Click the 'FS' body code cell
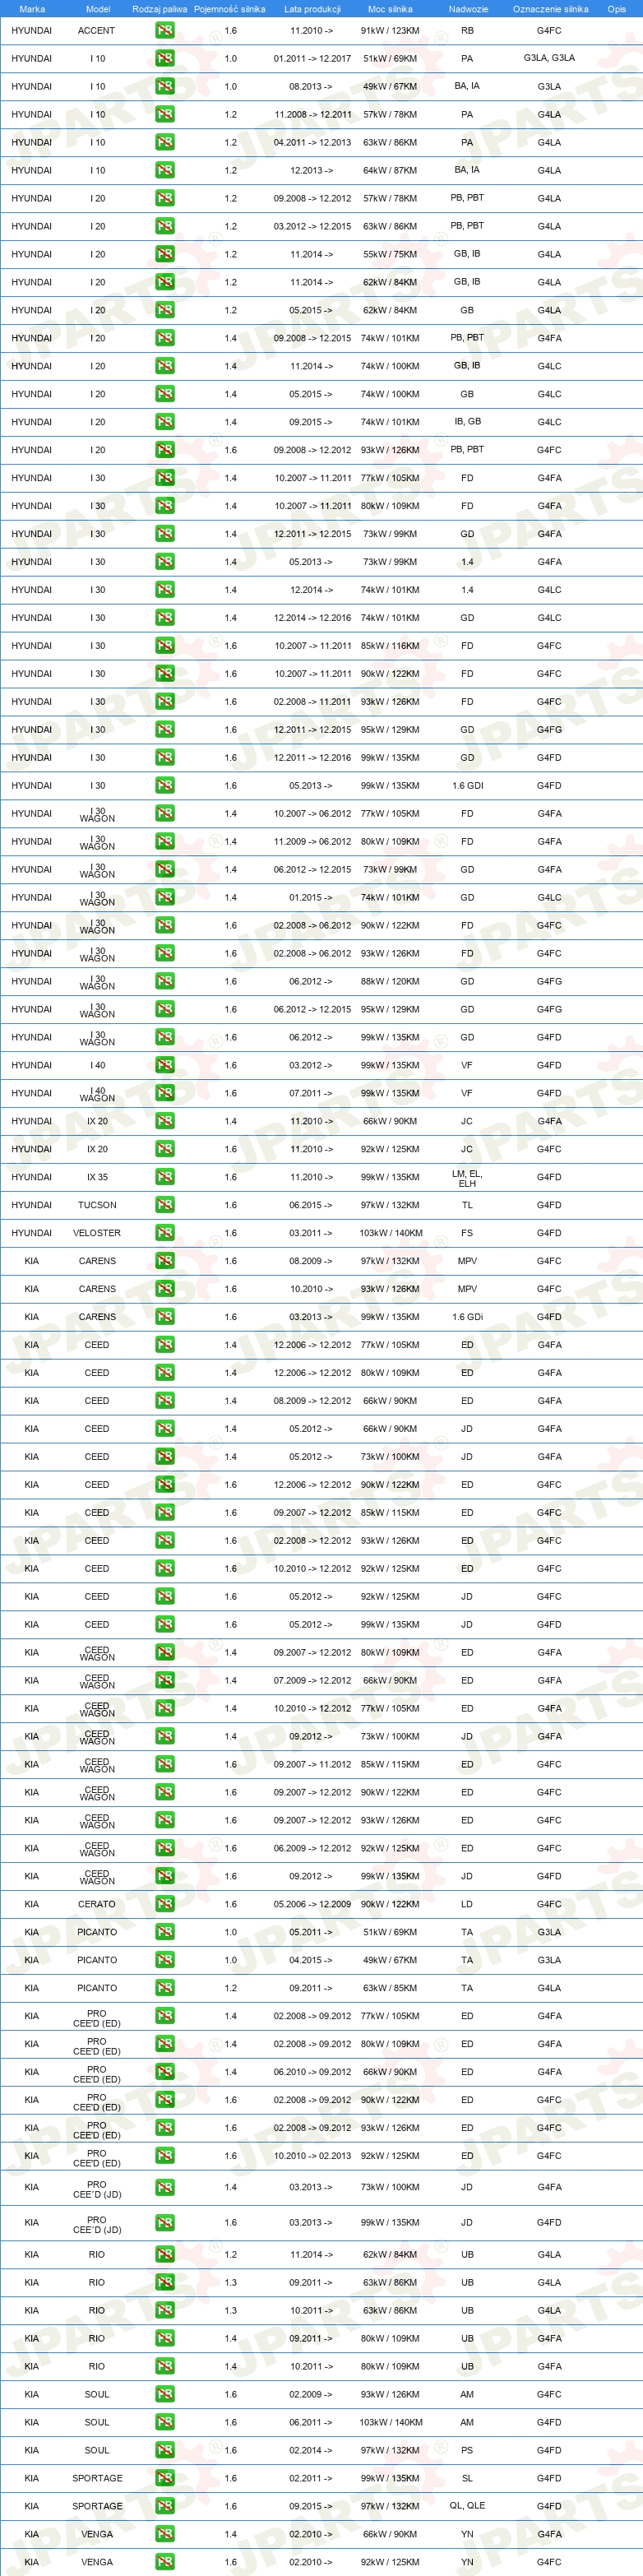643x2576 pixels. tap(467, 1233)
